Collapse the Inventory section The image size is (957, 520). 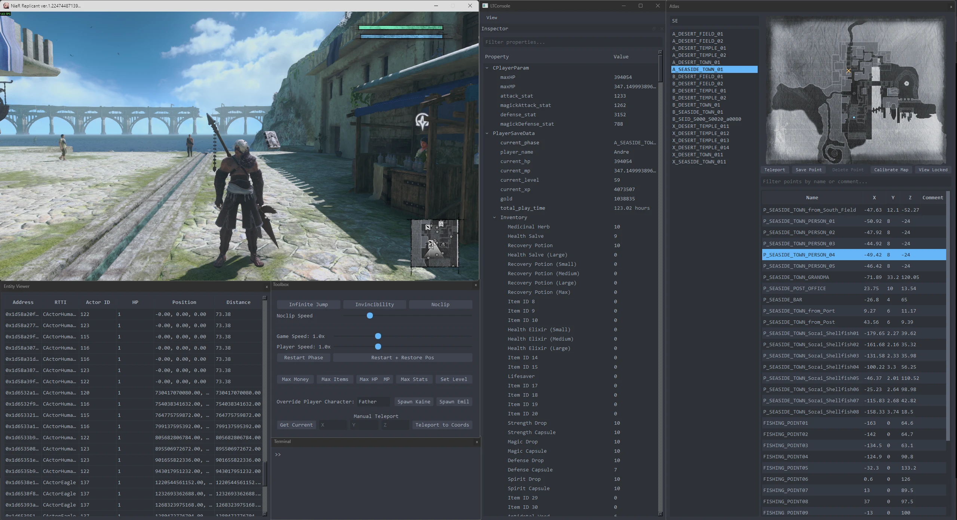point(494,217)
